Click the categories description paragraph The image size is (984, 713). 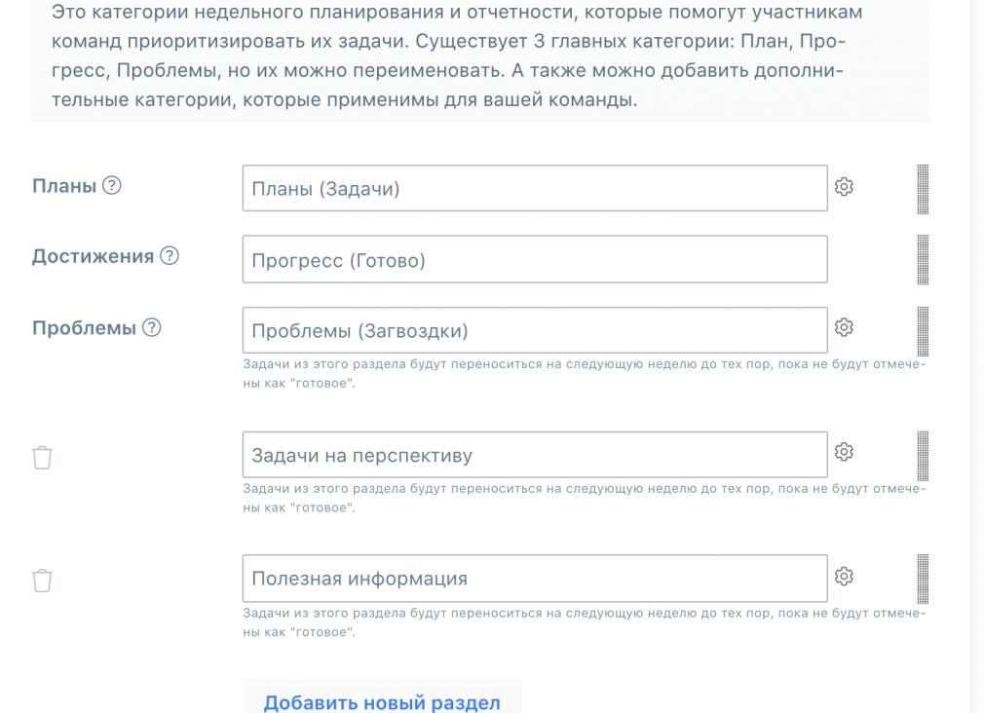[x=457, y=56]
